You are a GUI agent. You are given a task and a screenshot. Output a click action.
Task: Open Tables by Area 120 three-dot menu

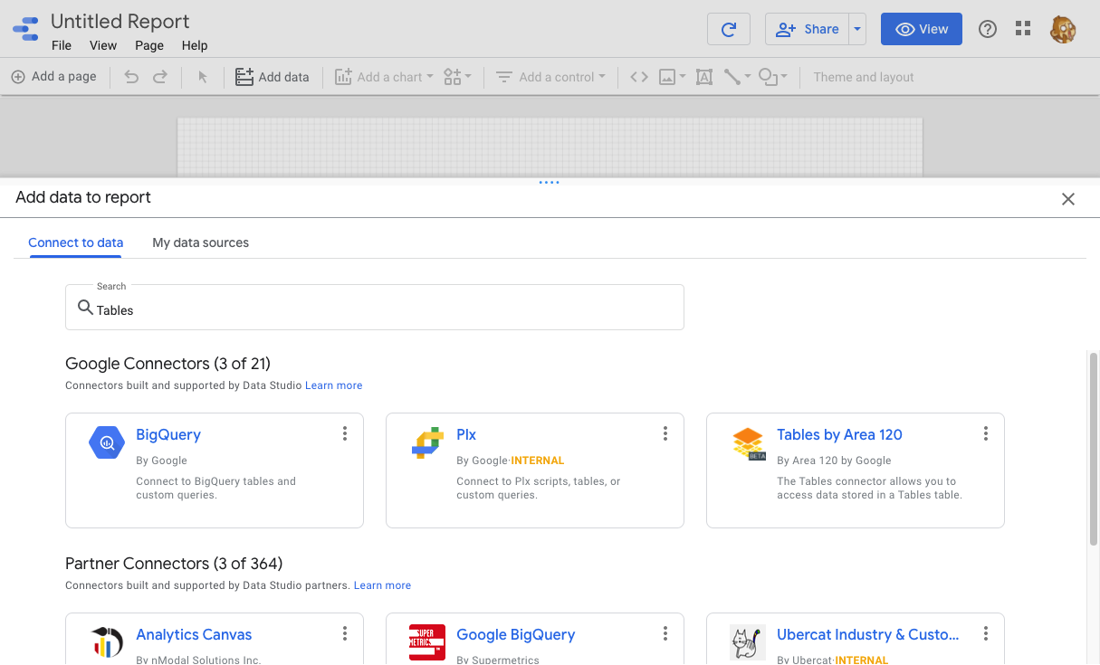click(986, 433)
